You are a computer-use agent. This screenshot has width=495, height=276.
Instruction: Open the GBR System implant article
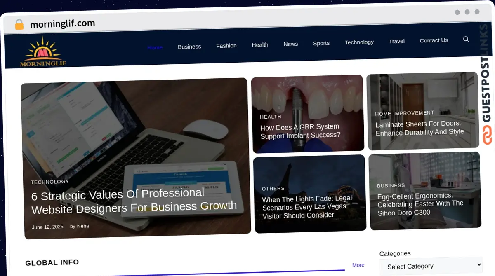coord(300,131)
